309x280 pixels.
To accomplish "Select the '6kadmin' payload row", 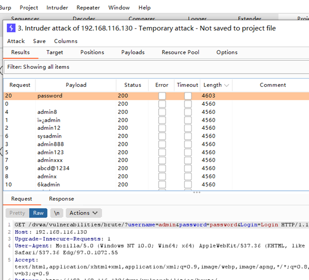I will pyautogui.click(x=156, y=185).
